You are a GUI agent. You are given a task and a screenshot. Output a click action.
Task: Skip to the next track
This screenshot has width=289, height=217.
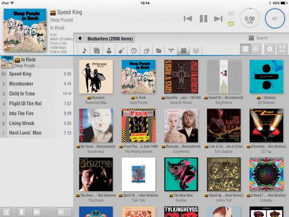(x=218, y=19)
